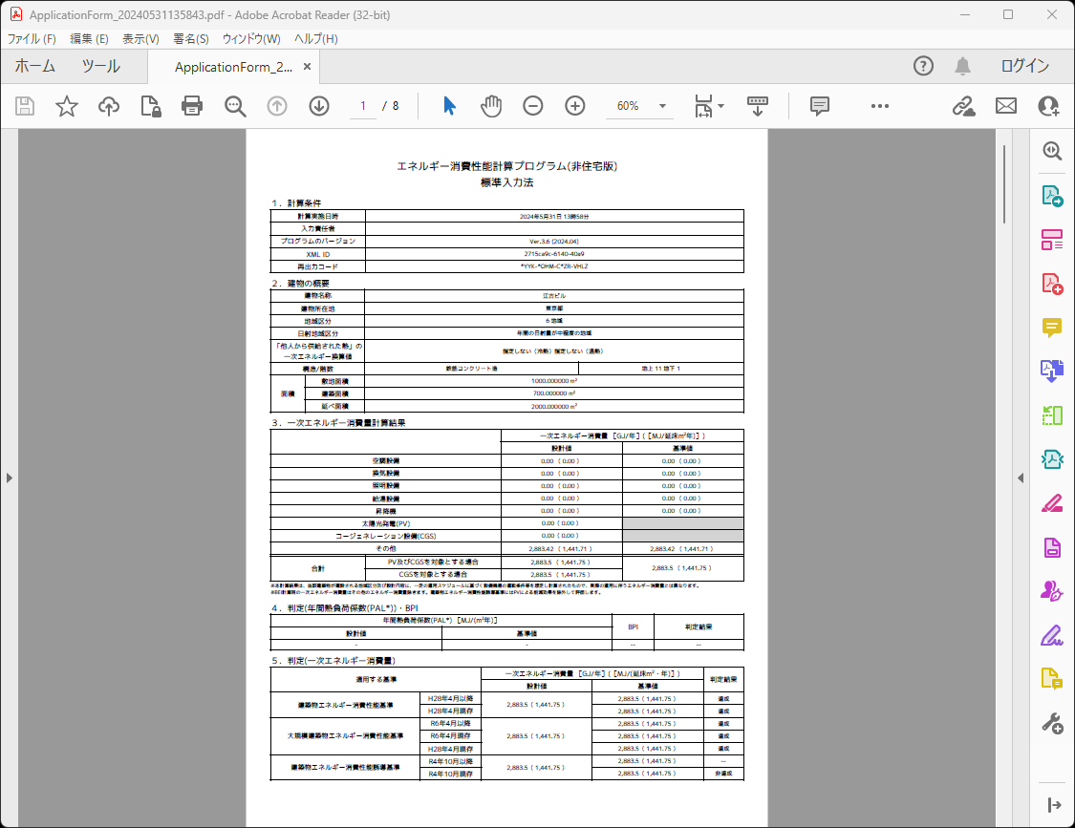Click the 60% zoom value field
The width and height of the screenshot is (1075, 828).
(x=627, y=106)
